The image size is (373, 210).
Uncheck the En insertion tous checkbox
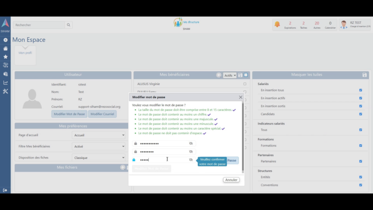(360, 90)
